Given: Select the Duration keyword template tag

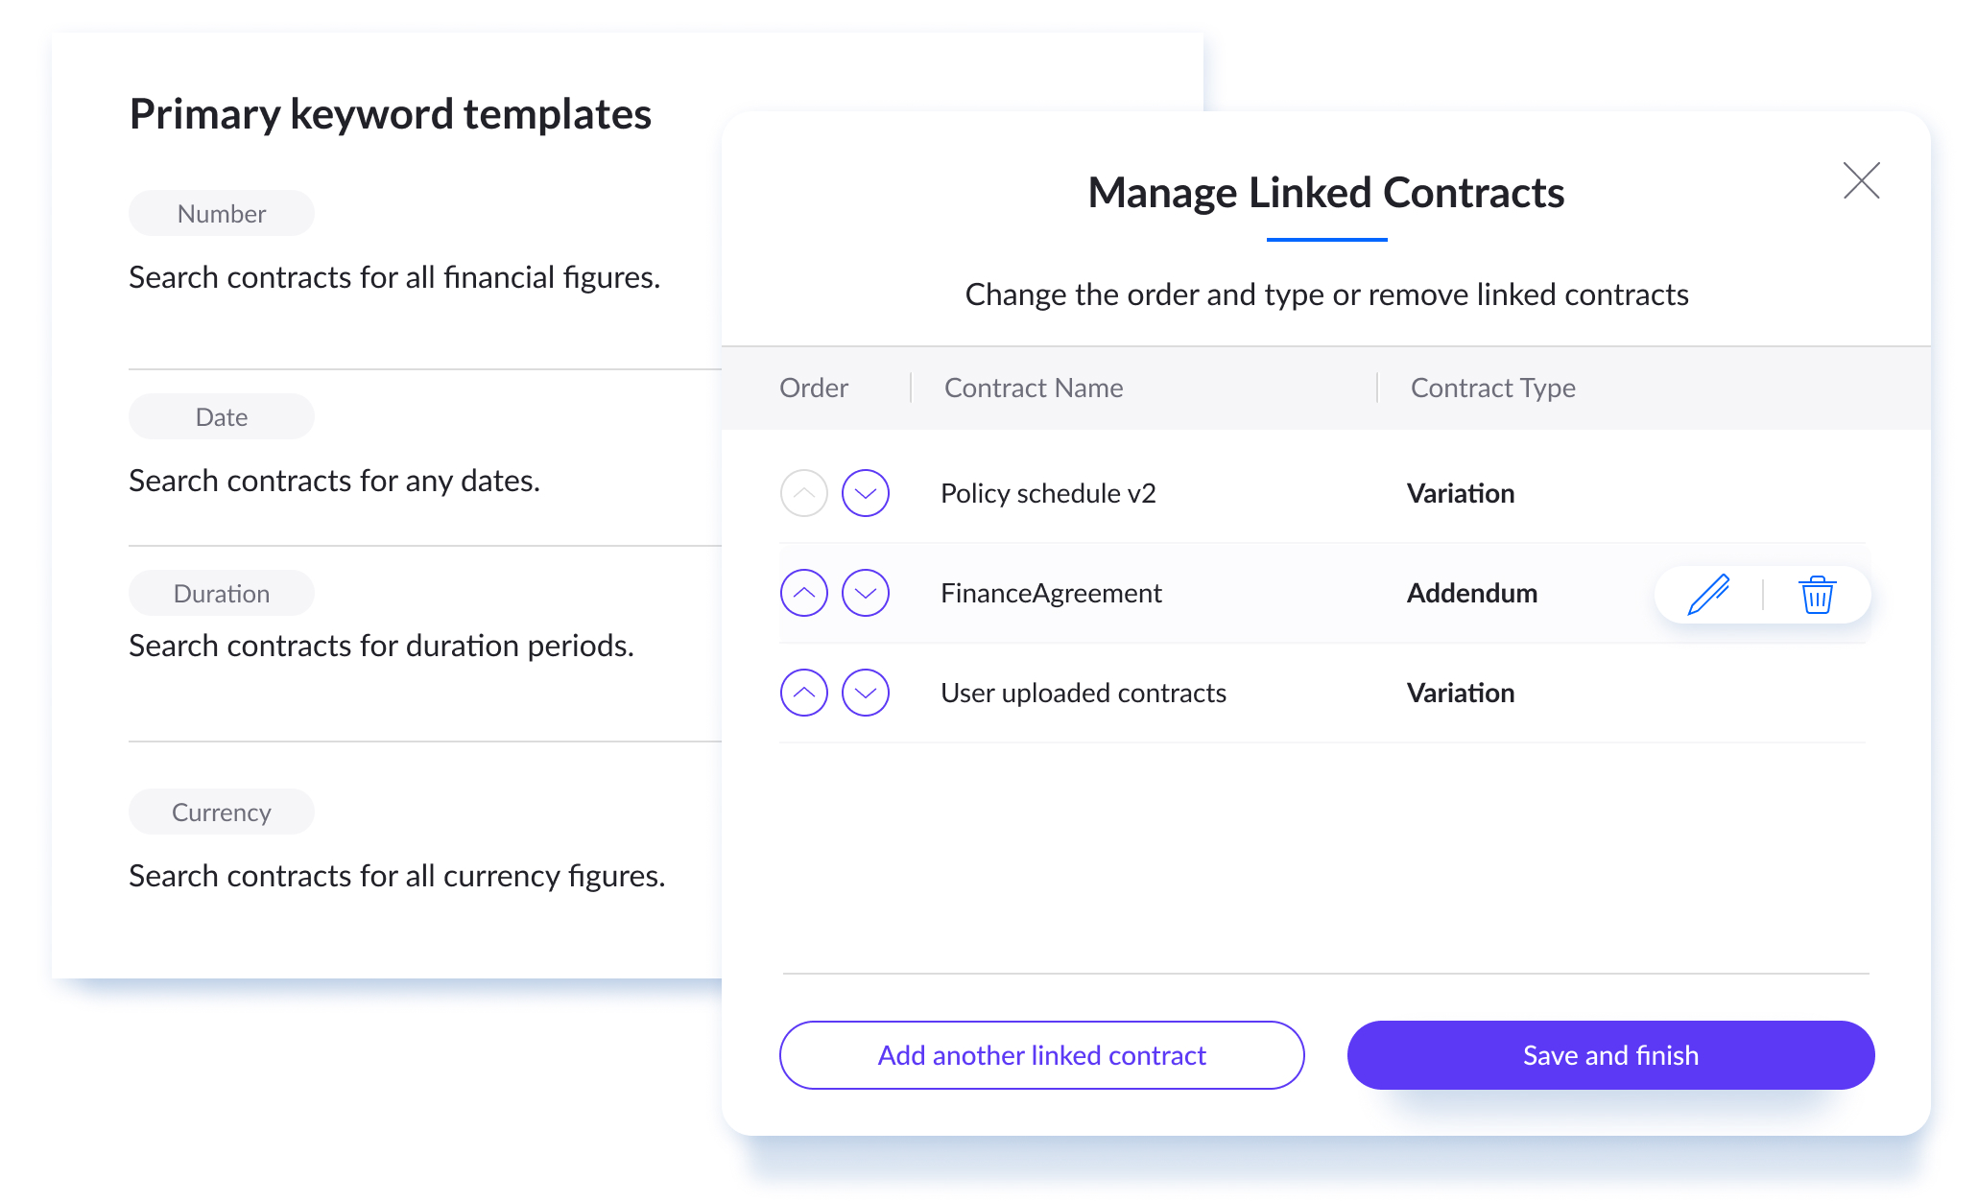Looking at the screenshot, I should [x=222, y=593].
